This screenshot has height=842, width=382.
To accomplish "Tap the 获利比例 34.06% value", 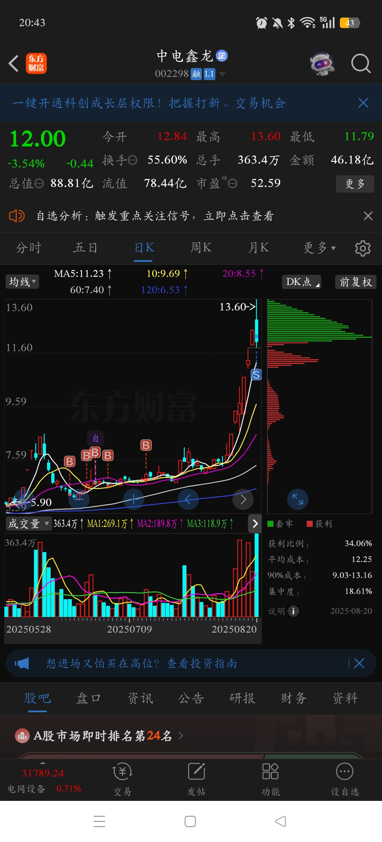I will [x=358, y=543].
